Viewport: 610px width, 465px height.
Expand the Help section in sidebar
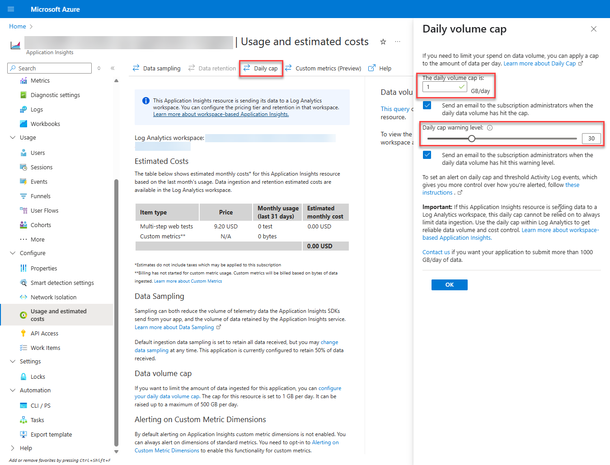tap(13, 448)
